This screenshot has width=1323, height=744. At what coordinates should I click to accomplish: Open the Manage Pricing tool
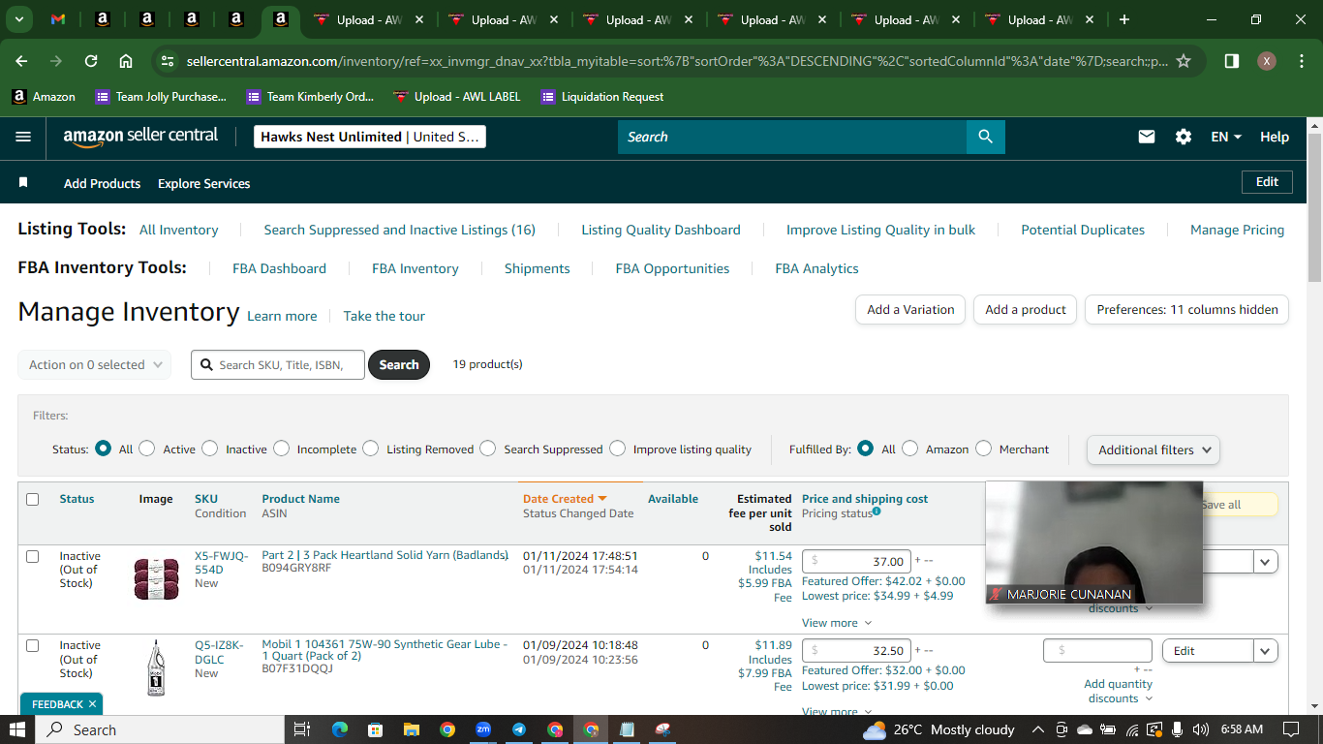pos(1237,230)
